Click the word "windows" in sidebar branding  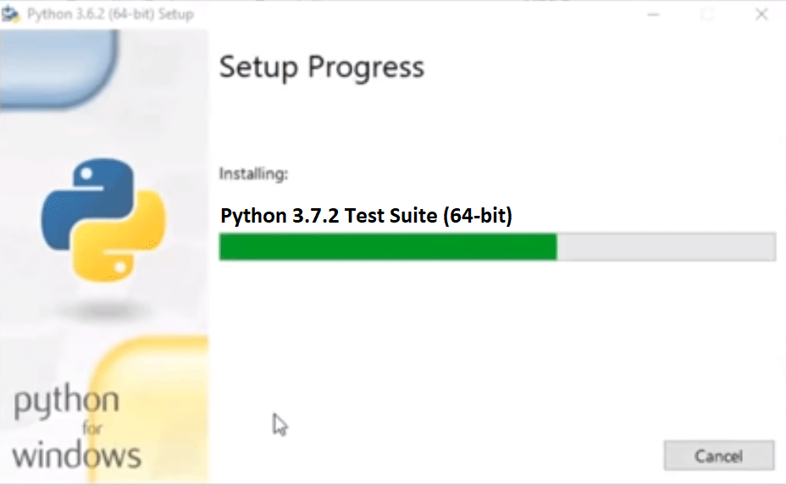(x=76, y=455)
